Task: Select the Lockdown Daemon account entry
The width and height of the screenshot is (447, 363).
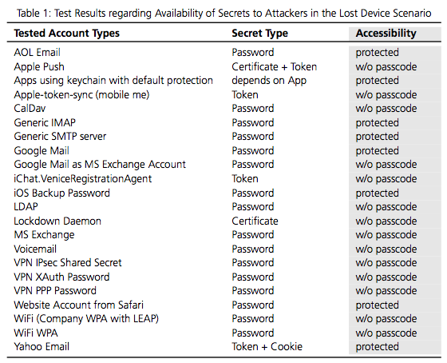Action: tap(57, 221)
